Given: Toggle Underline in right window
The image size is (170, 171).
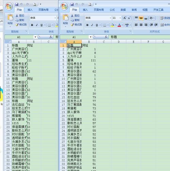Looking at the screenshot, I should tap(97, 25).
